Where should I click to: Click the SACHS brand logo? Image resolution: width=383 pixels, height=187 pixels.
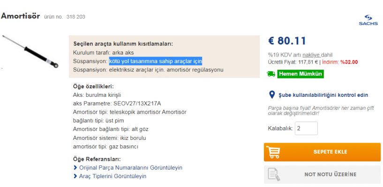pyautogui.click(x=368, y=20)
